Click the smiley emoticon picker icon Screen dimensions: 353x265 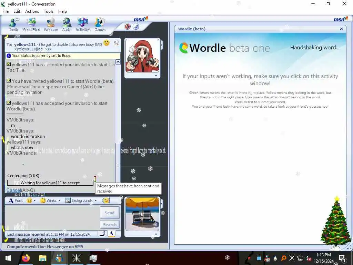click(x=29, y=200)
